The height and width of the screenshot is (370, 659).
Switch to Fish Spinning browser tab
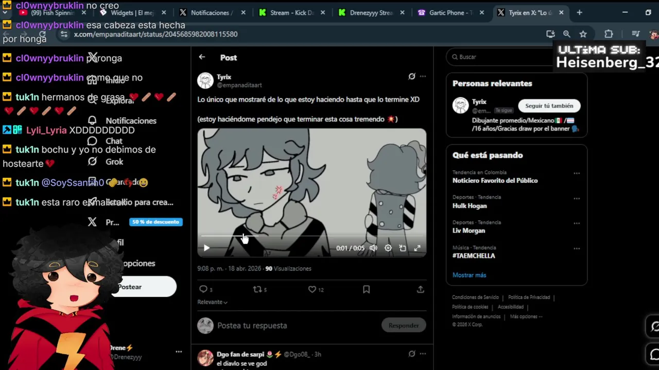(54, 13)
